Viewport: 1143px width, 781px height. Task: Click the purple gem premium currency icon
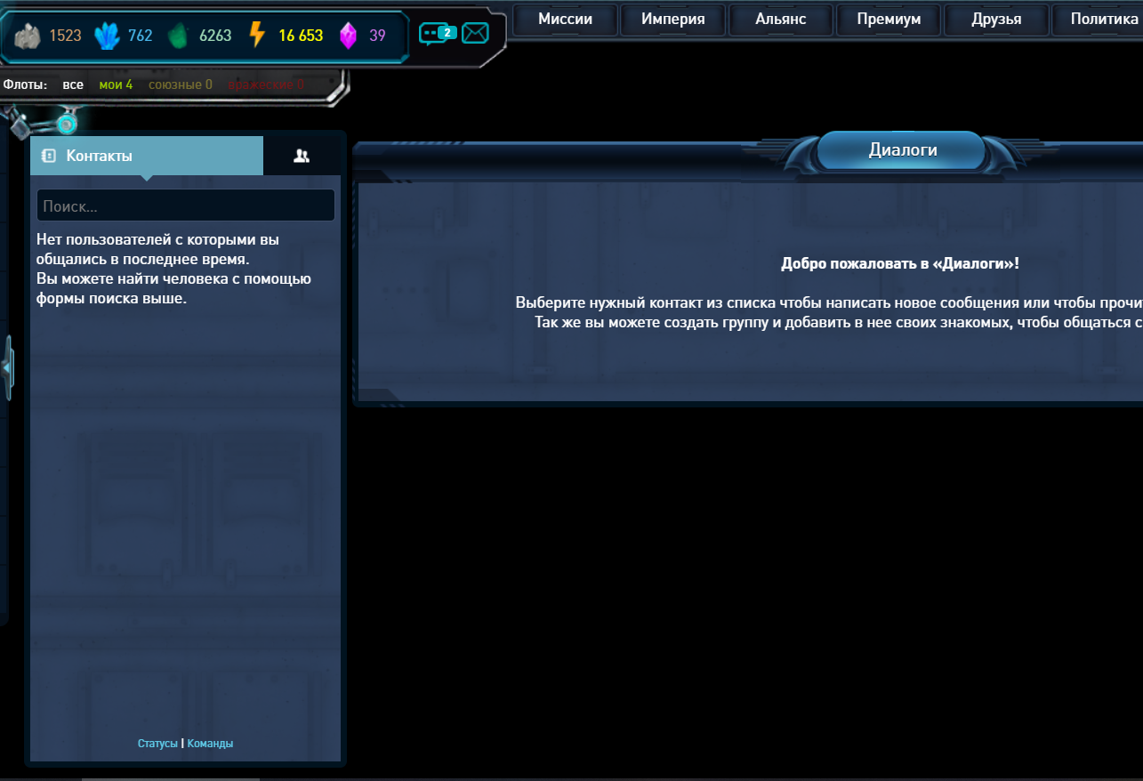(349, 36)
